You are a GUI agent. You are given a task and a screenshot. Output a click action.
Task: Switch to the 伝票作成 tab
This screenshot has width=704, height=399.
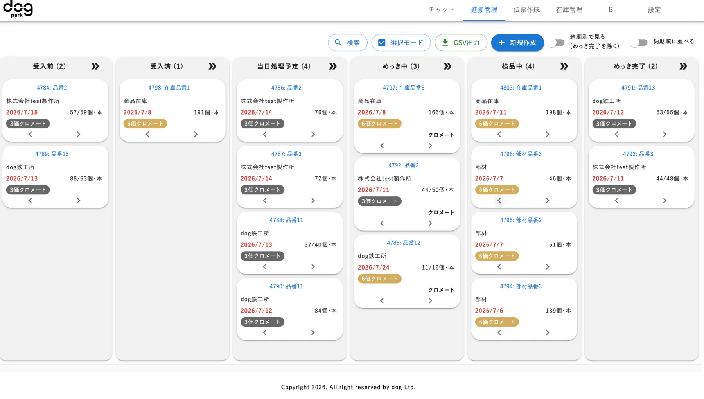point(526,10)
